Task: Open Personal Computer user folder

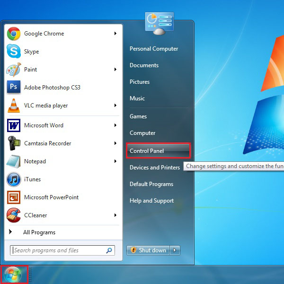Action: click(154, 49)
